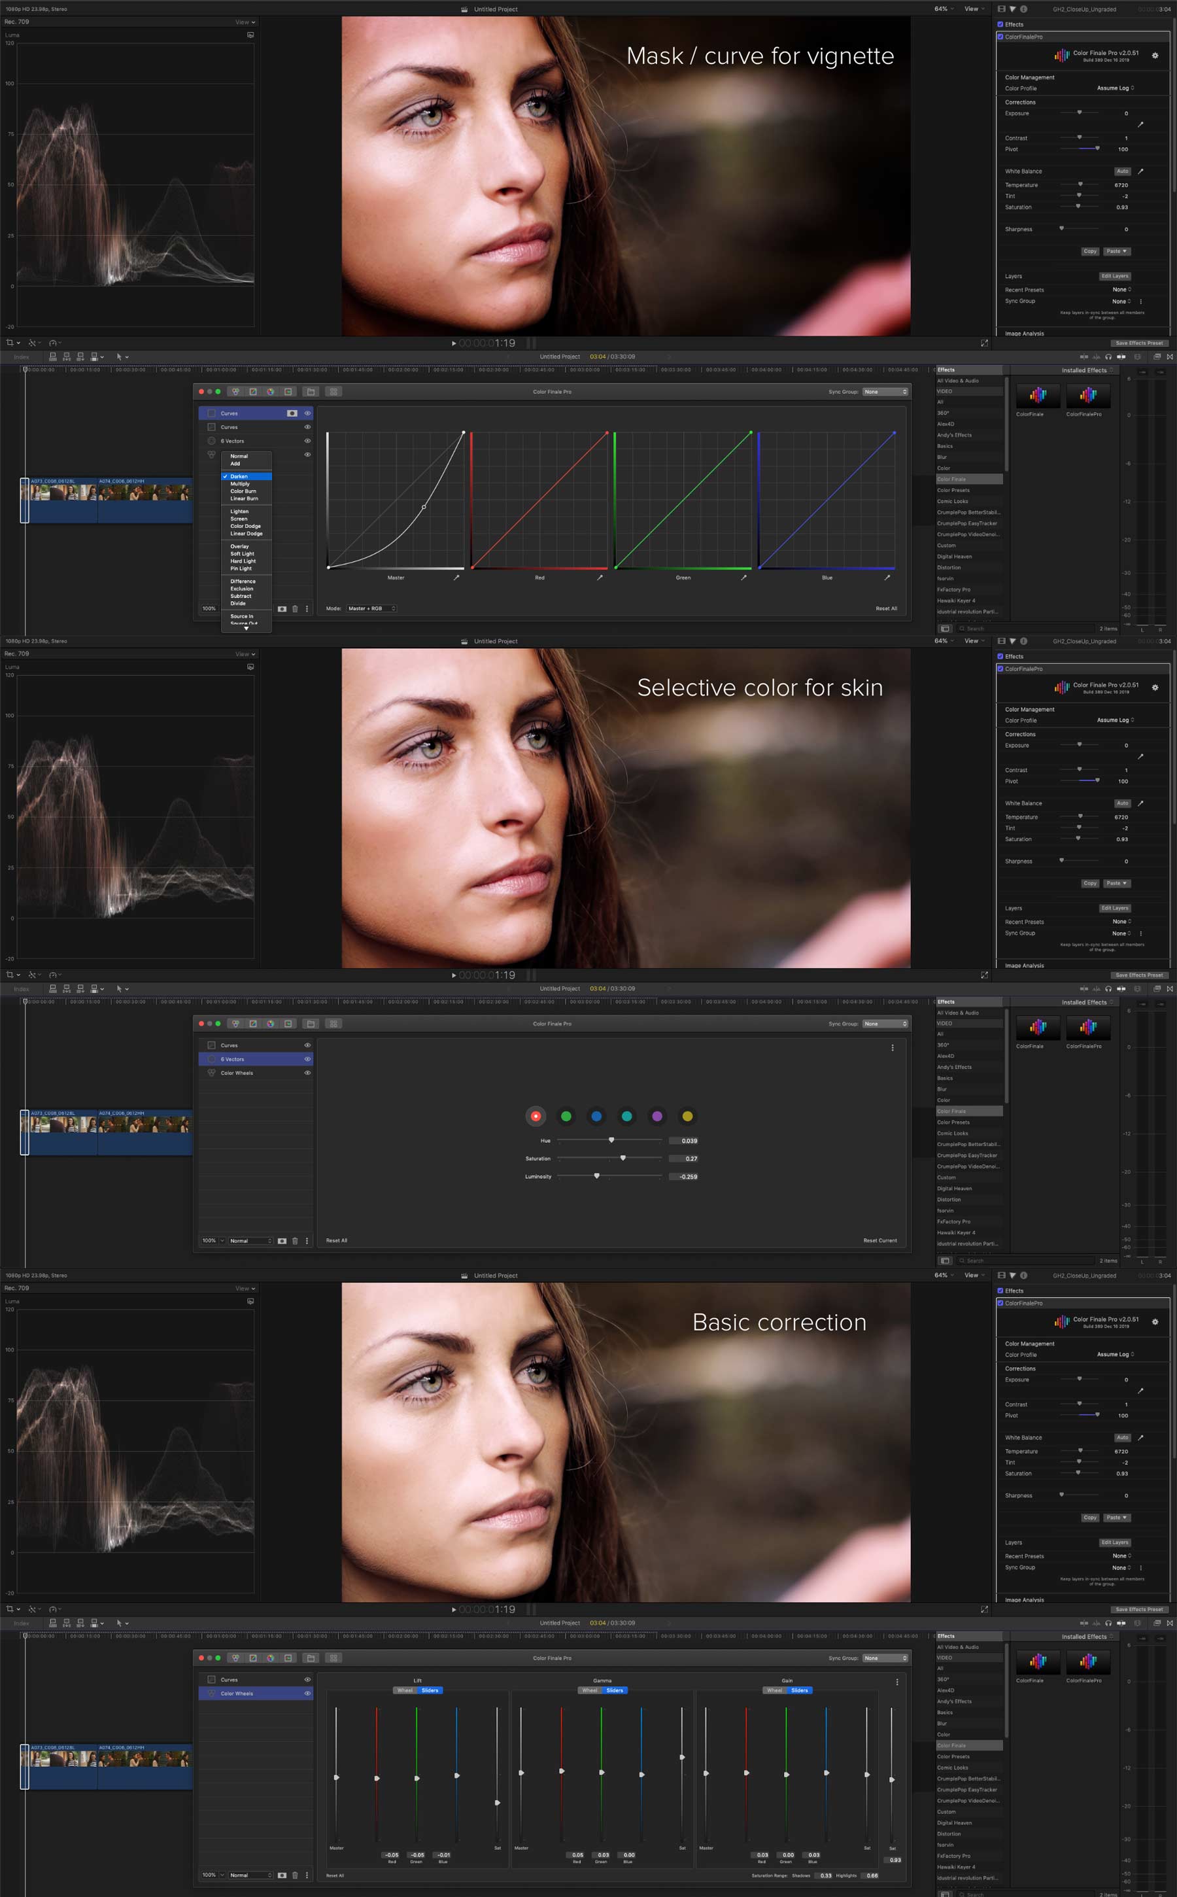
Task: Toggle visibility of the highlighted Color Wheels layer
Action: point(307,1693)
